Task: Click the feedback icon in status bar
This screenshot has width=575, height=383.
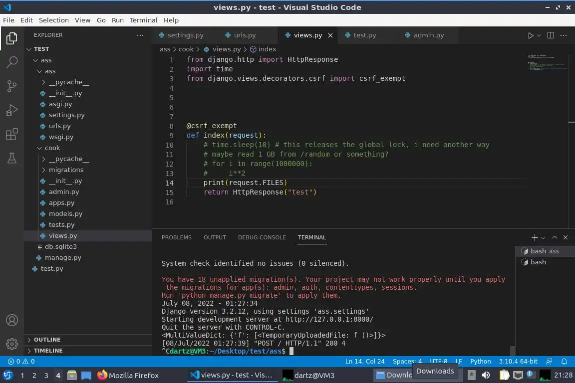Action: [549, 362]
